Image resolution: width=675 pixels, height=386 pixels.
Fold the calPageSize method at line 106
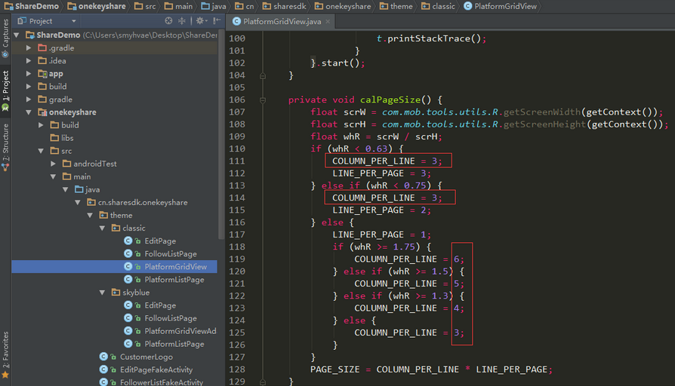[x=263, y=100]
